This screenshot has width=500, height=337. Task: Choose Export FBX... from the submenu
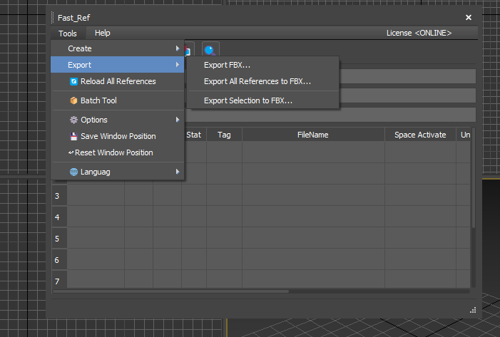pos(227,65)
